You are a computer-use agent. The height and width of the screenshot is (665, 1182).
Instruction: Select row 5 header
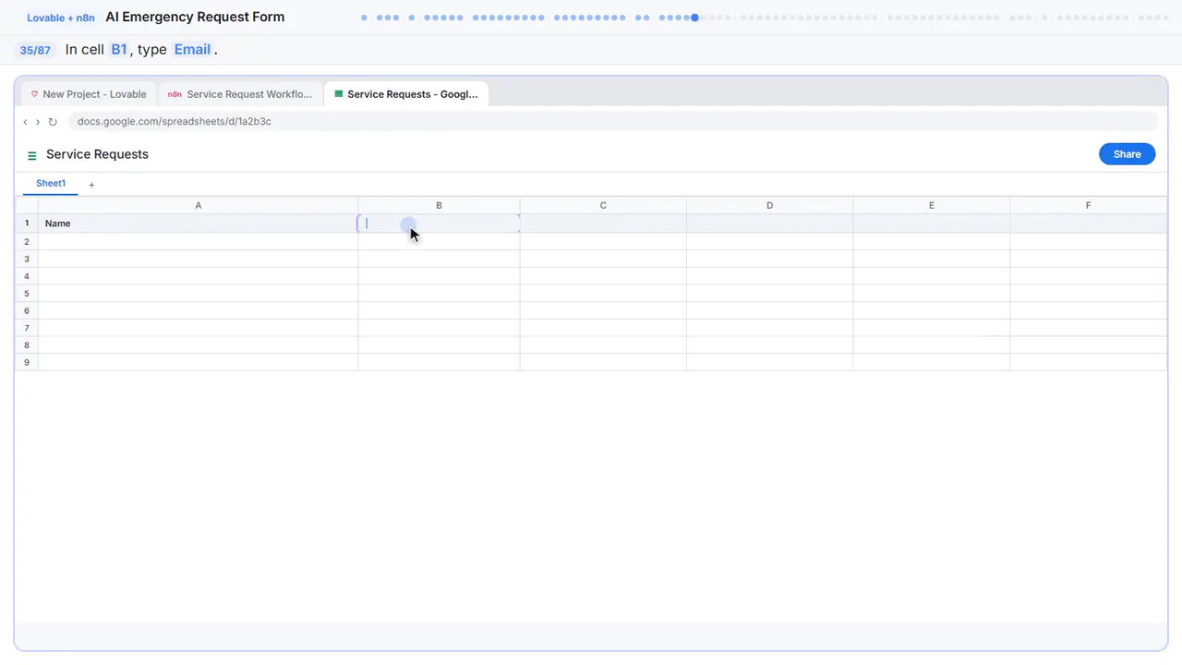pos(27,293)
